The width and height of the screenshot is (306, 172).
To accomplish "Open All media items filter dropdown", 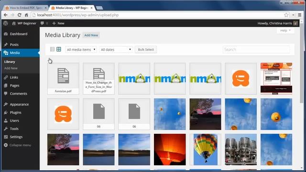I will [x=81, y=50].
